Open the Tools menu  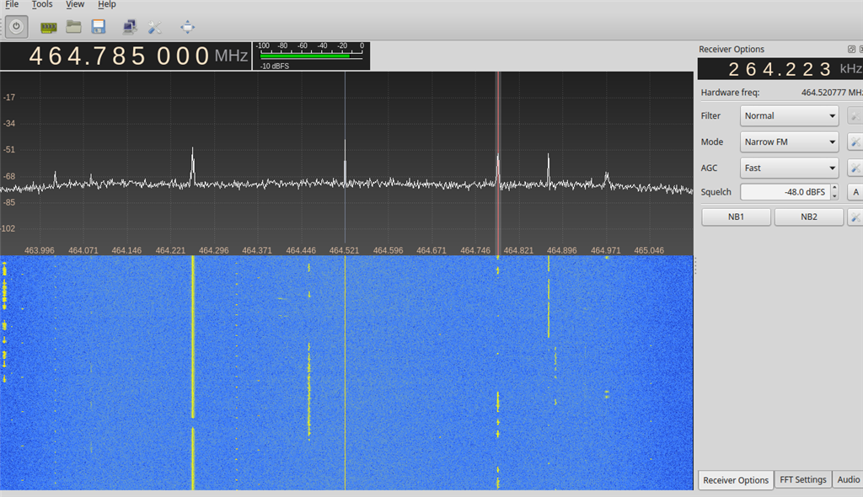(x=42, y=5)
